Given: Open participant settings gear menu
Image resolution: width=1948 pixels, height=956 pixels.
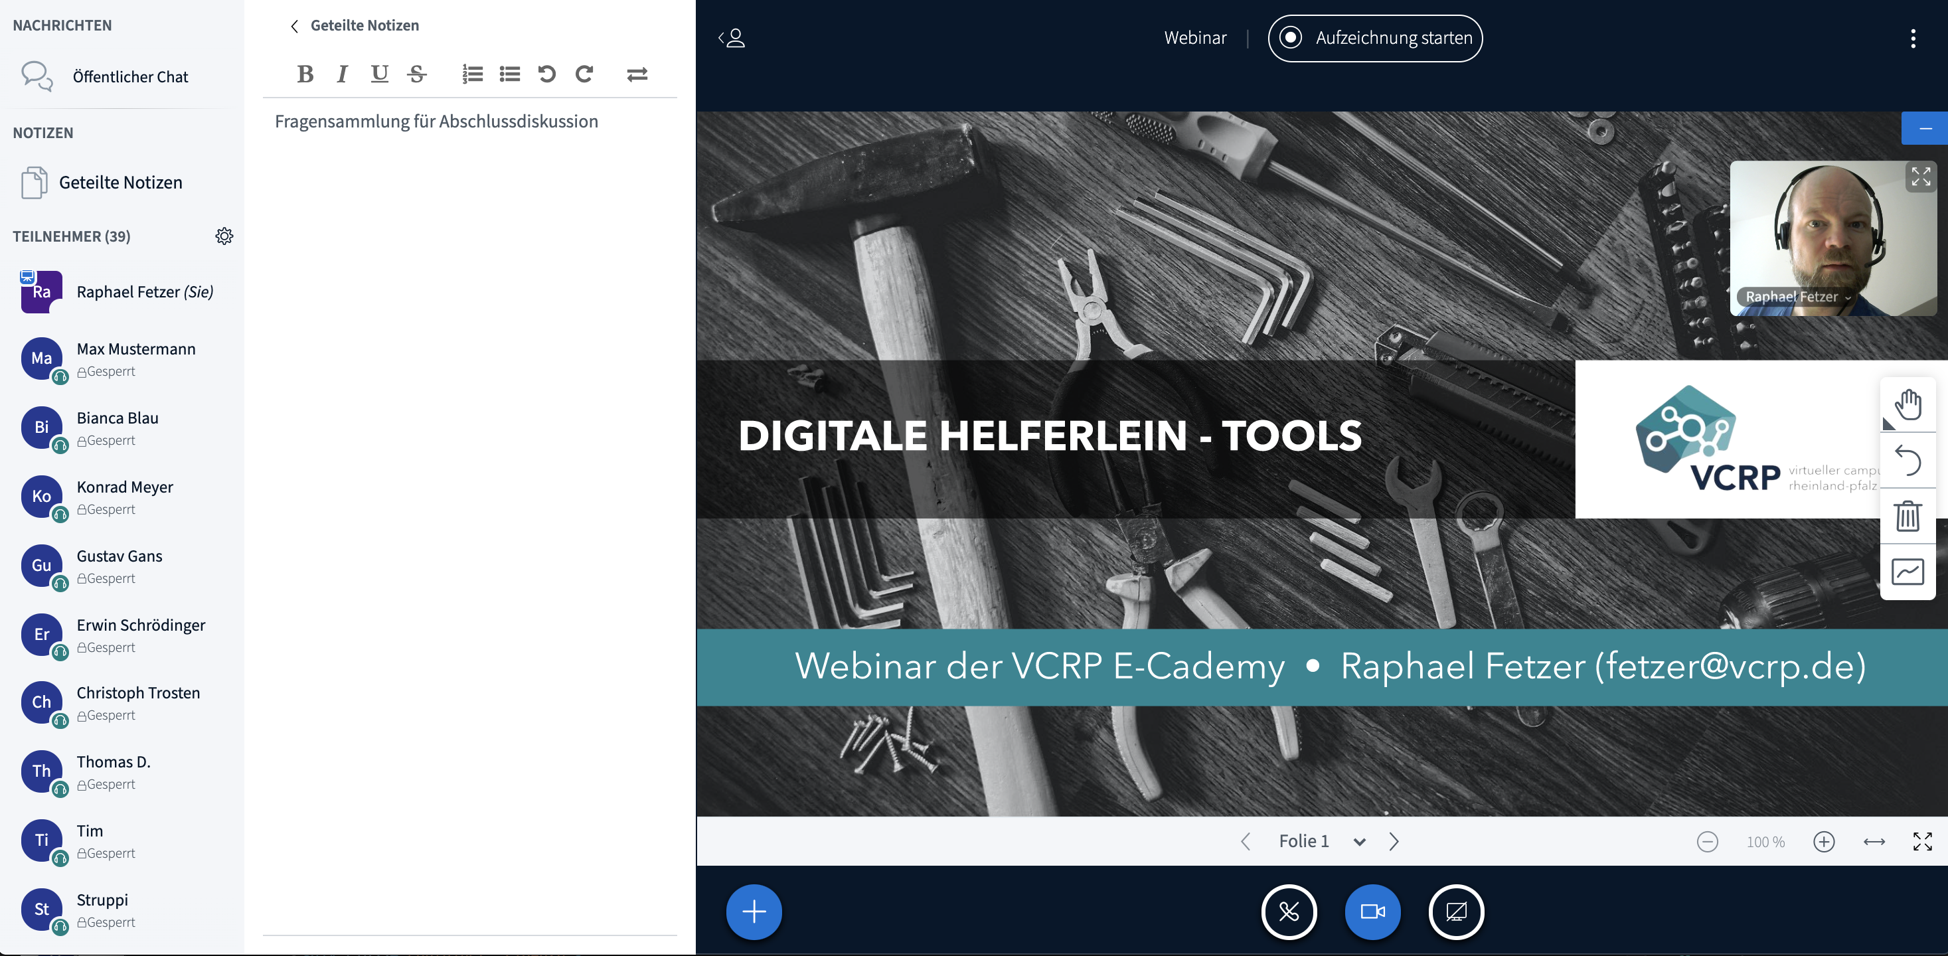Looking at the screenshot, I should coord(224,236).
